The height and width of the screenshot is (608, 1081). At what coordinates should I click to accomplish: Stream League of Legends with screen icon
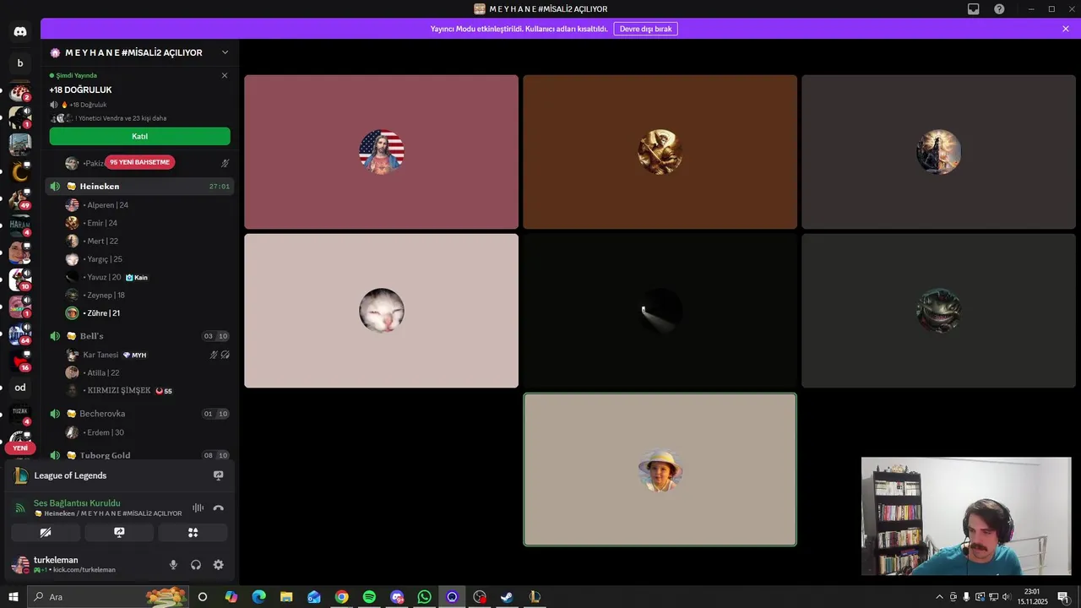pos(219,475)
